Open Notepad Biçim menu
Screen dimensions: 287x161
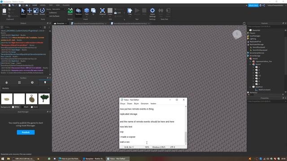click(x=136, y=104)
